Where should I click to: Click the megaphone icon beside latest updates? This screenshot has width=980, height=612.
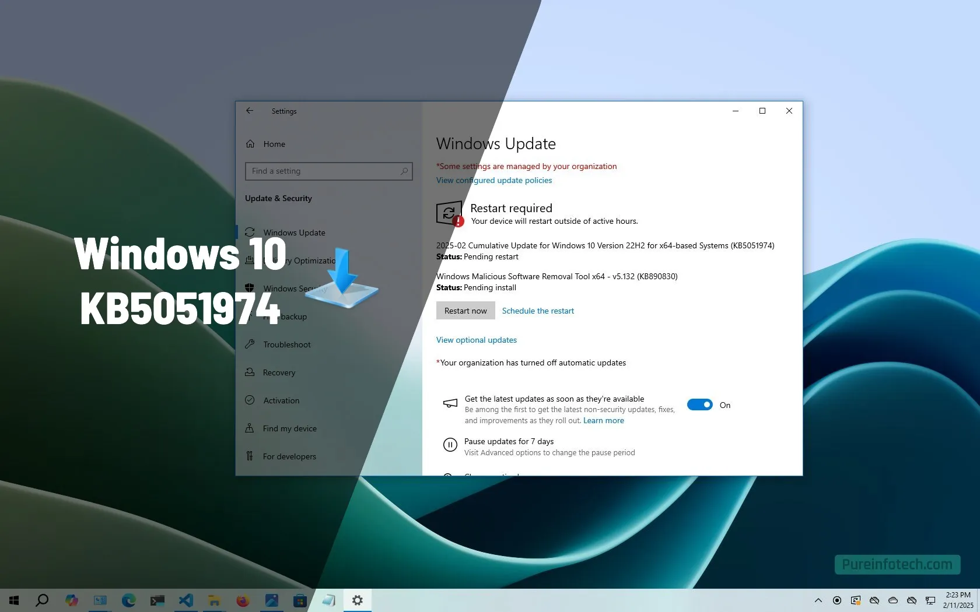coord(450,403)
